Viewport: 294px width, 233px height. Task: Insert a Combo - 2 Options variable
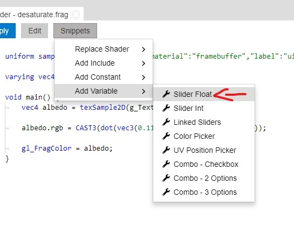(x=204, y=179)
